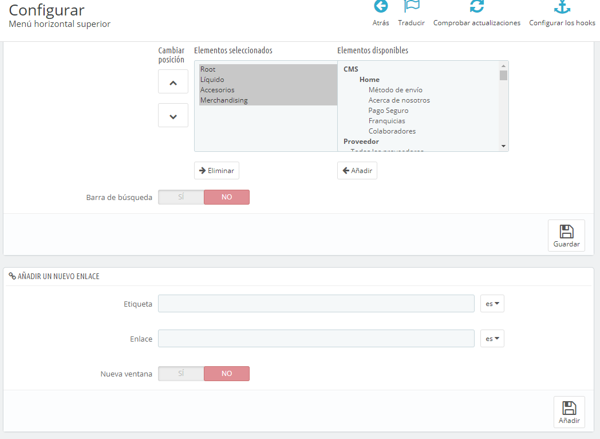Open Configurar los hooks anchor icon
This screenshot has width=600, height=439.
562,6
